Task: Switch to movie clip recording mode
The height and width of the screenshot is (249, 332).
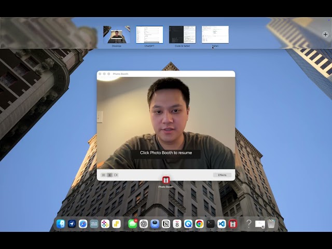Action: tap(116, 175)
